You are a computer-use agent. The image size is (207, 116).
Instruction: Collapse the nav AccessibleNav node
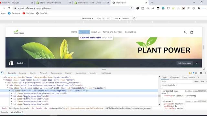(8, 88)
